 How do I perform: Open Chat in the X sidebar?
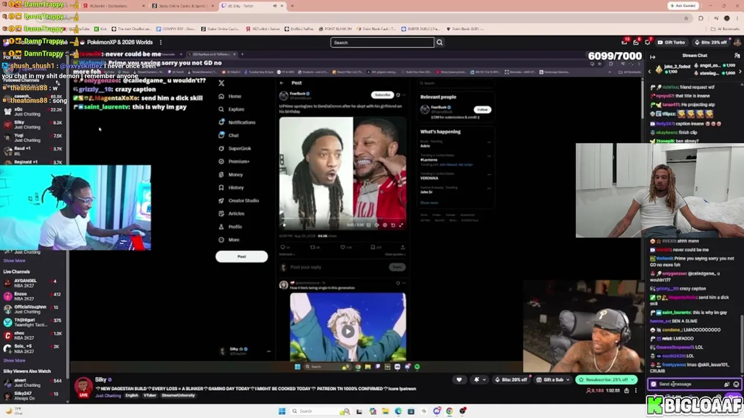click(x=228, y=135)
